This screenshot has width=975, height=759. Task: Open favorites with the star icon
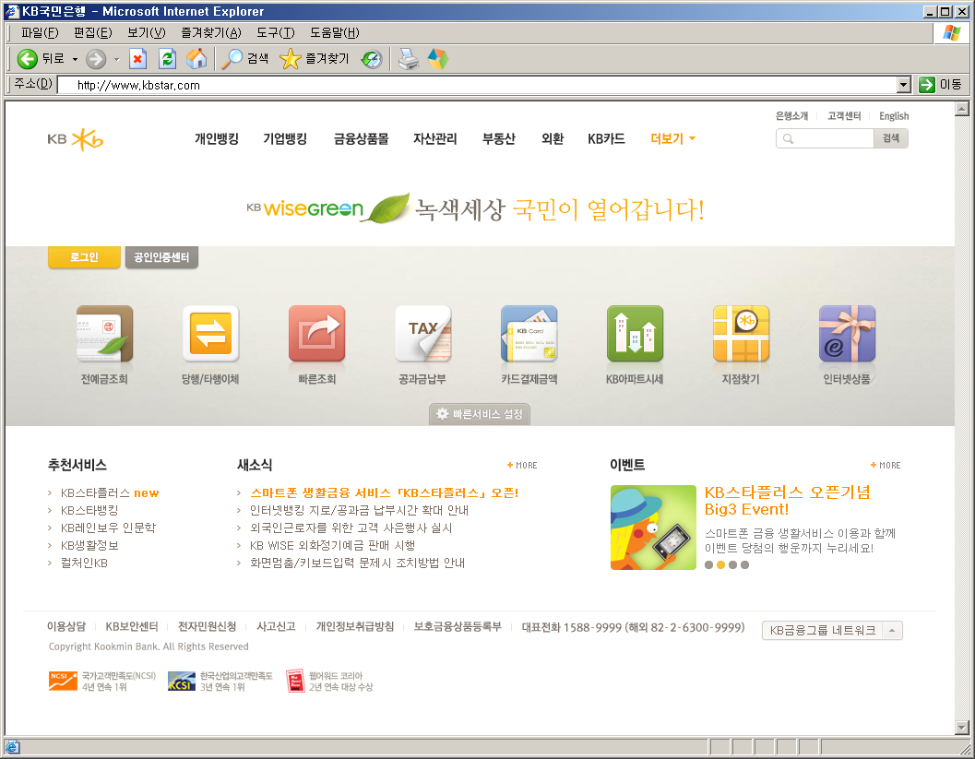(290, 59)
